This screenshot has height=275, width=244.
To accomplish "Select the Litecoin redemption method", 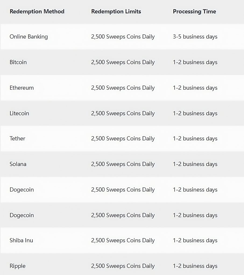I will 19,113.
